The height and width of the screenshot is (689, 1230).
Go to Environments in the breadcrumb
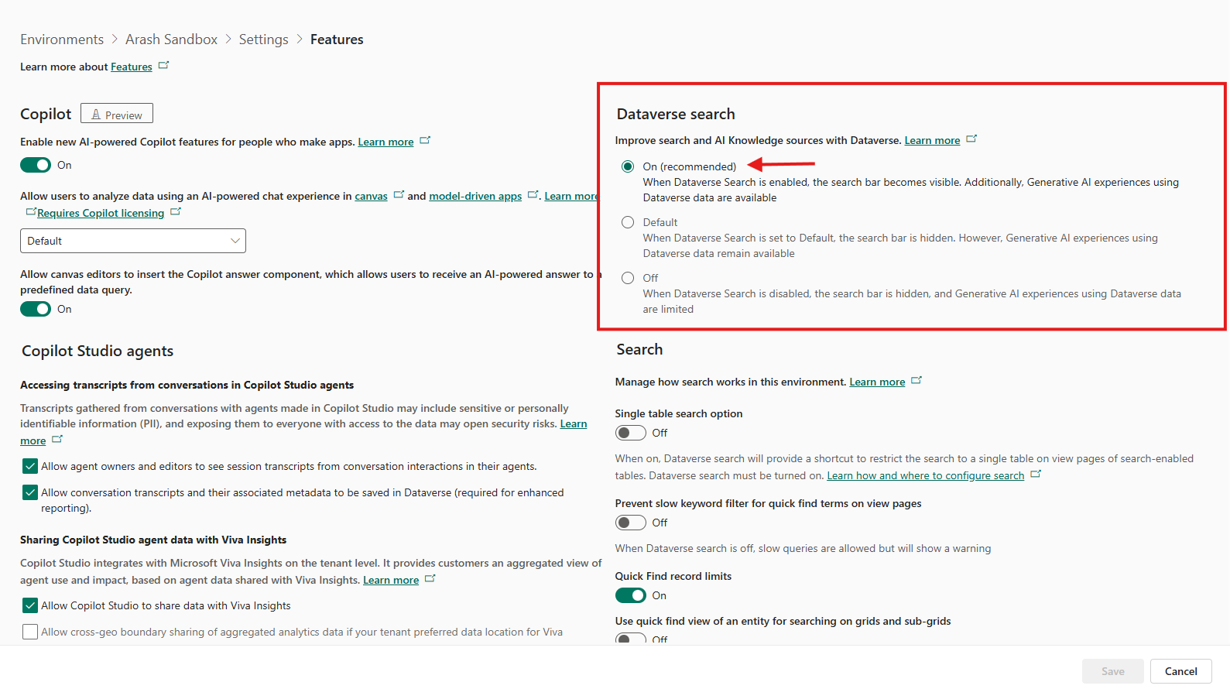[x=62, y=39]
